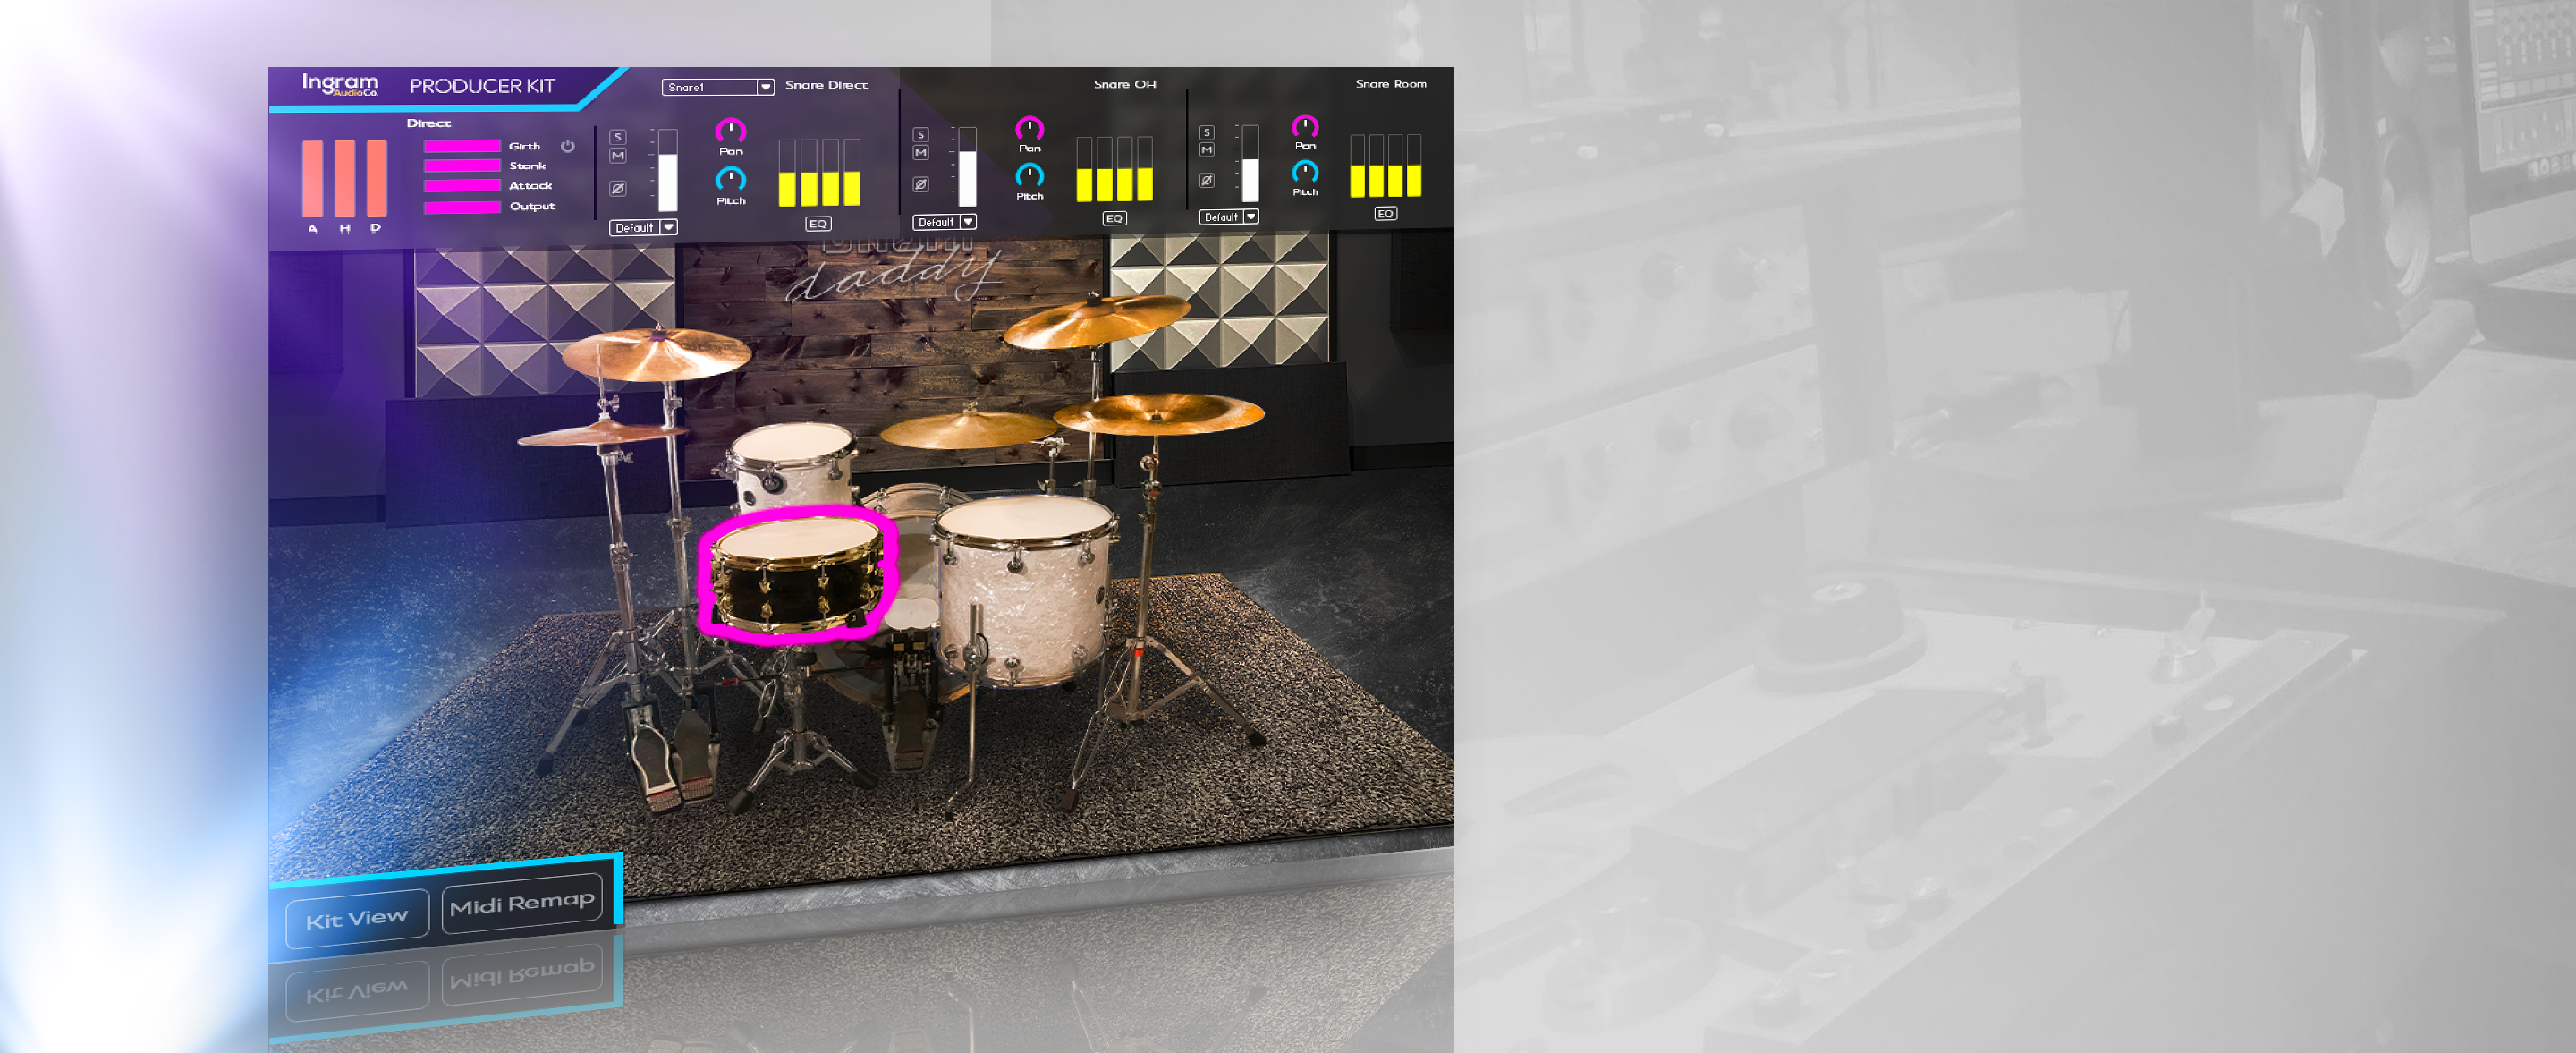This screenshot has height=1053, width=2576.
Task: Adjust the Snare Room volume fader
Action: pyautogui.click(x=1250, y=164)
